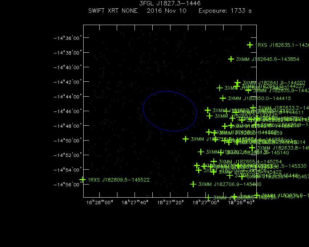Click declination label -14°40'00"
This screenshot has height=247, width=309.
pos(68,68)
